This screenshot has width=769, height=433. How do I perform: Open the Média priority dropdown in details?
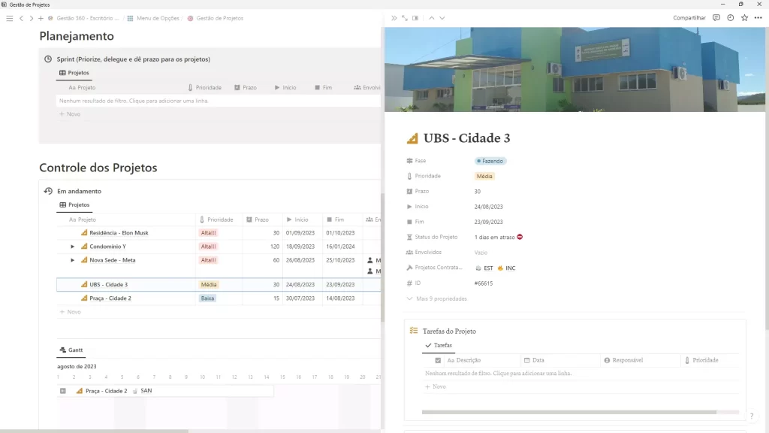(x=484, y=176)
